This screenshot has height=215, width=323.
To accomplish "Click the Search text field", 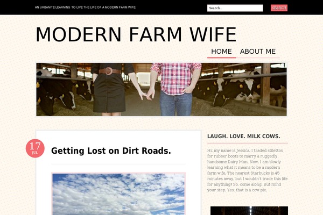I will coord(235,8).
